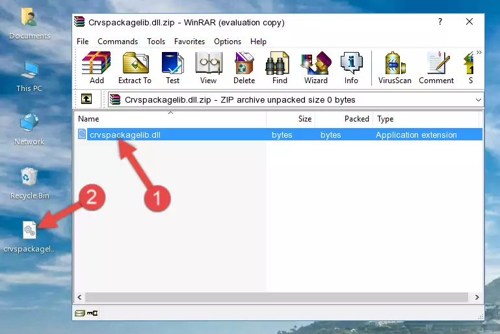Show more toolbar buttons chevron
The height and width of the screenshot is (334, 500).
(x=479, y=52)
